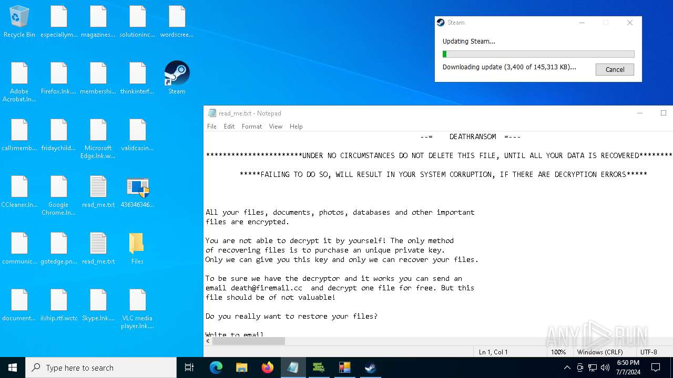Image resolution: width=673 pixels, height=378 pixels.
Task: Switch to Steam taskbar button
Action: (x=370, y=367)
